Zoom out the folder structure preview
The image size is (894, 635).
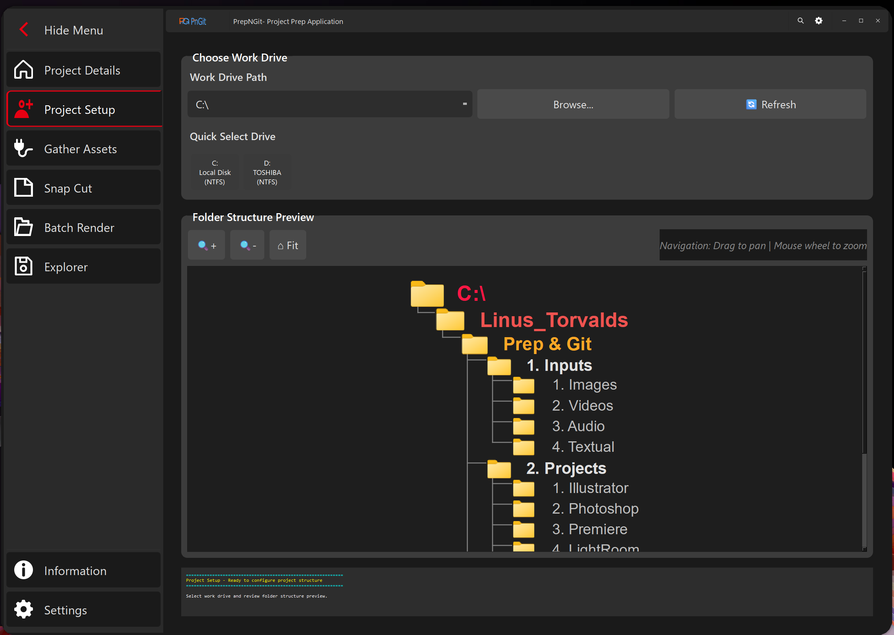coord(247,245)
